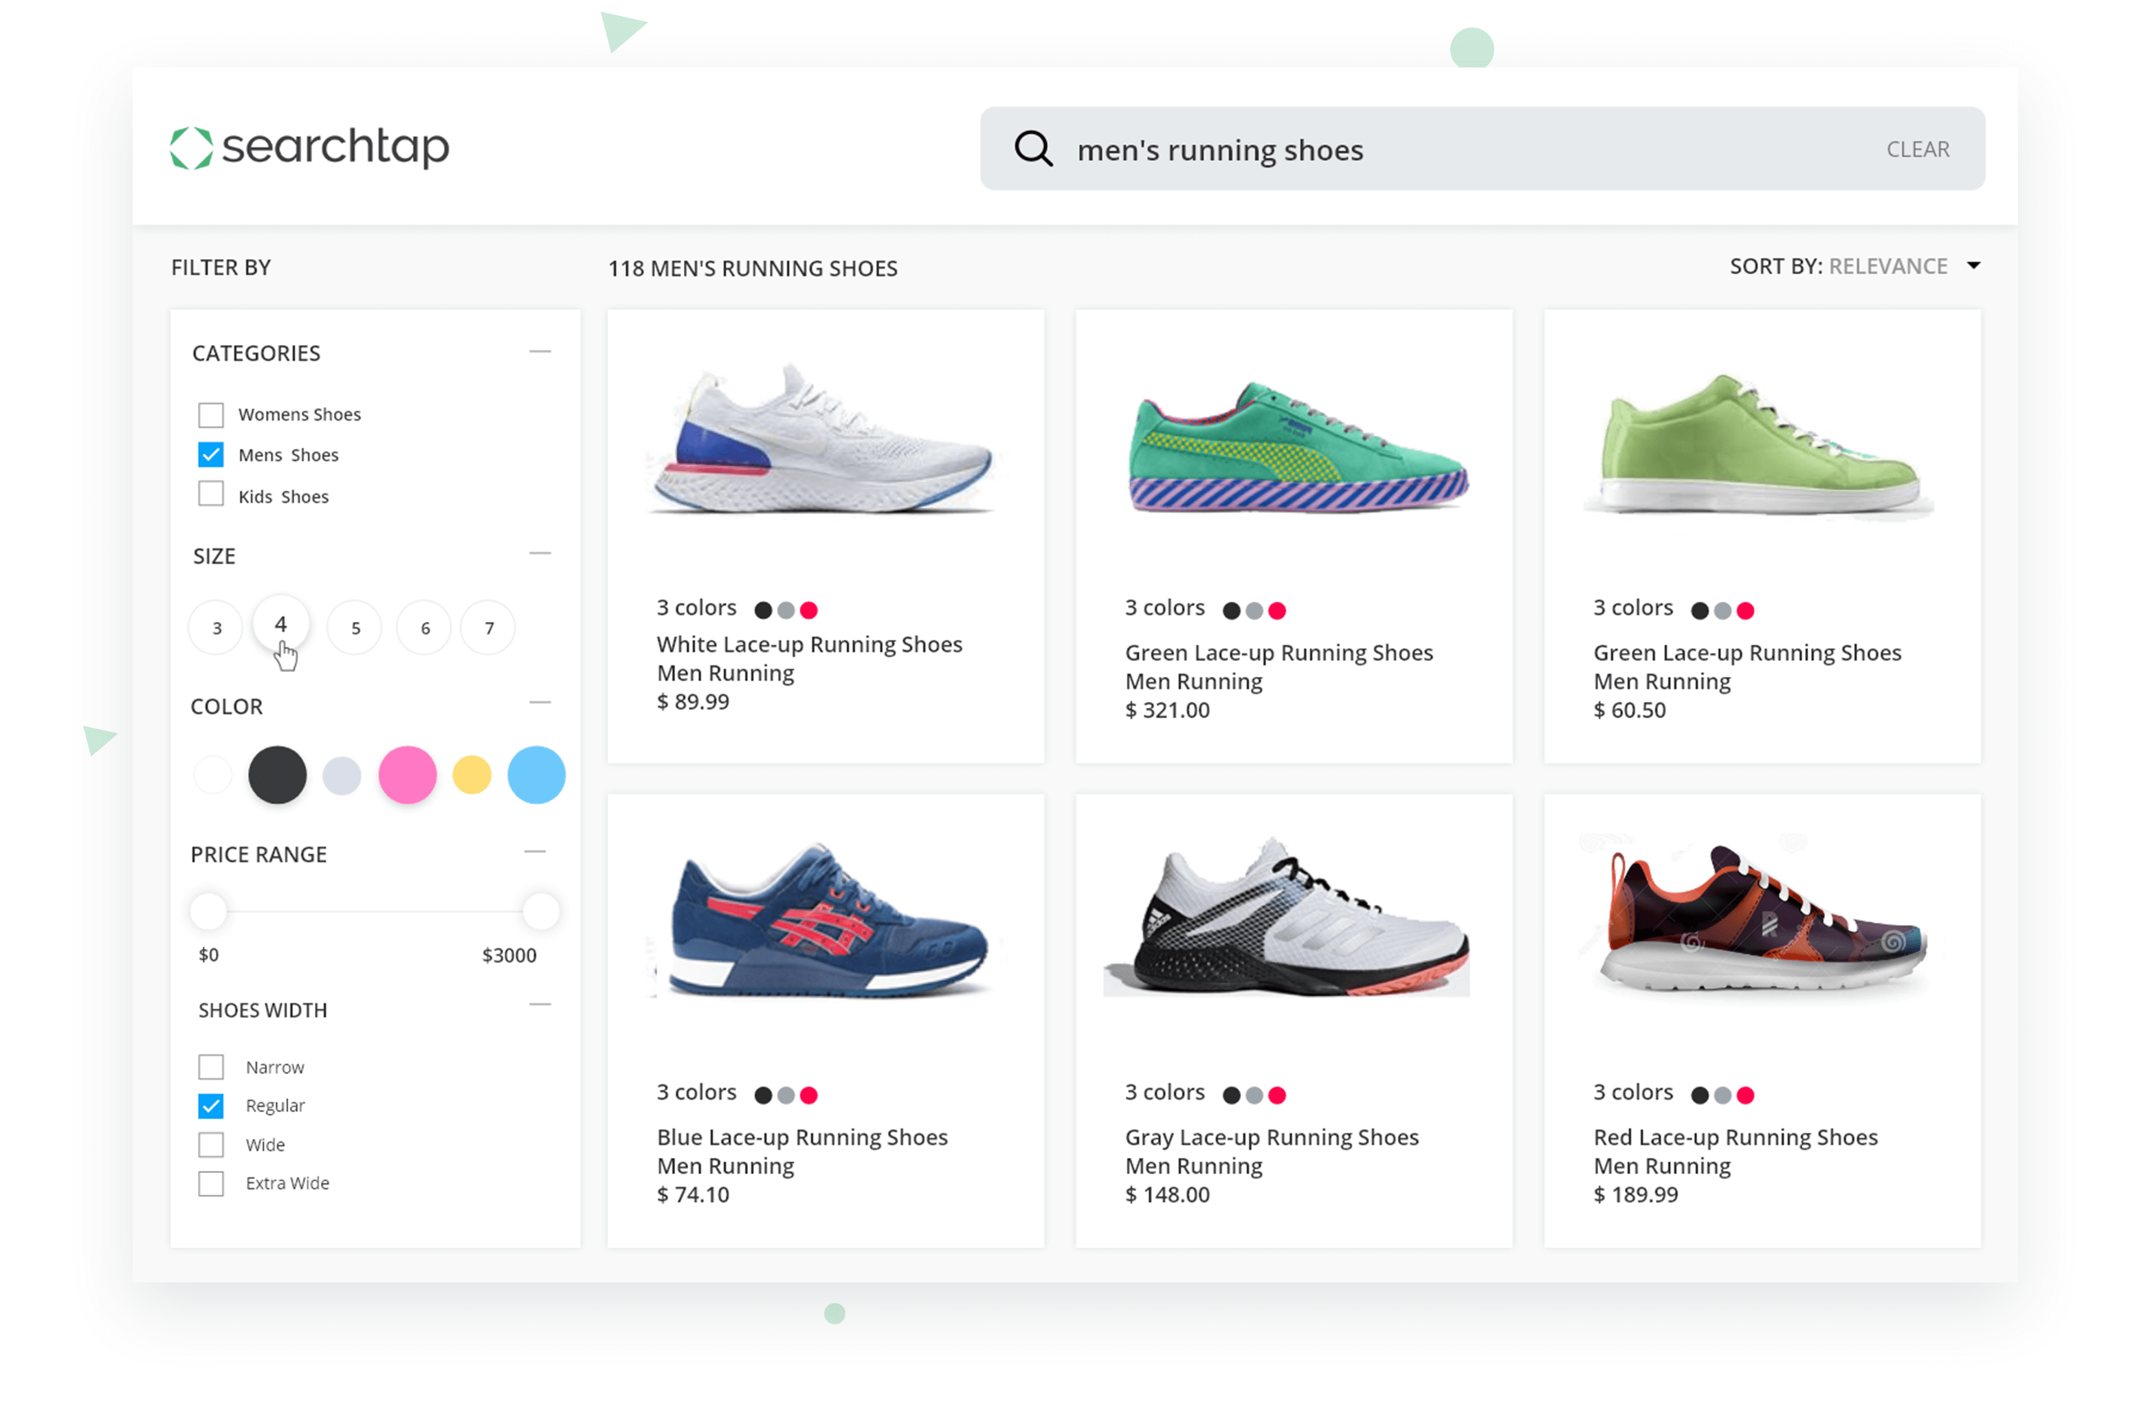This screenshot has width=2150, height=1426.
Task: Uncheck the Mens Shoes category
Action: pos(211,455)
